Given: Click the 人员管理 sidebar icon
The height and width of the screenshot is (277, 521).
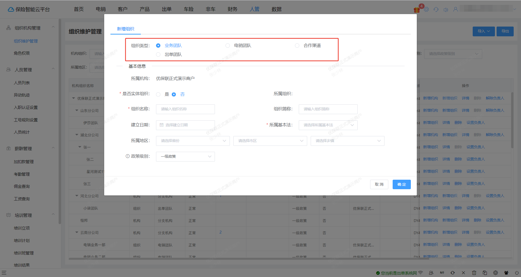Looking at the screenshot, I should click(9, 70).
